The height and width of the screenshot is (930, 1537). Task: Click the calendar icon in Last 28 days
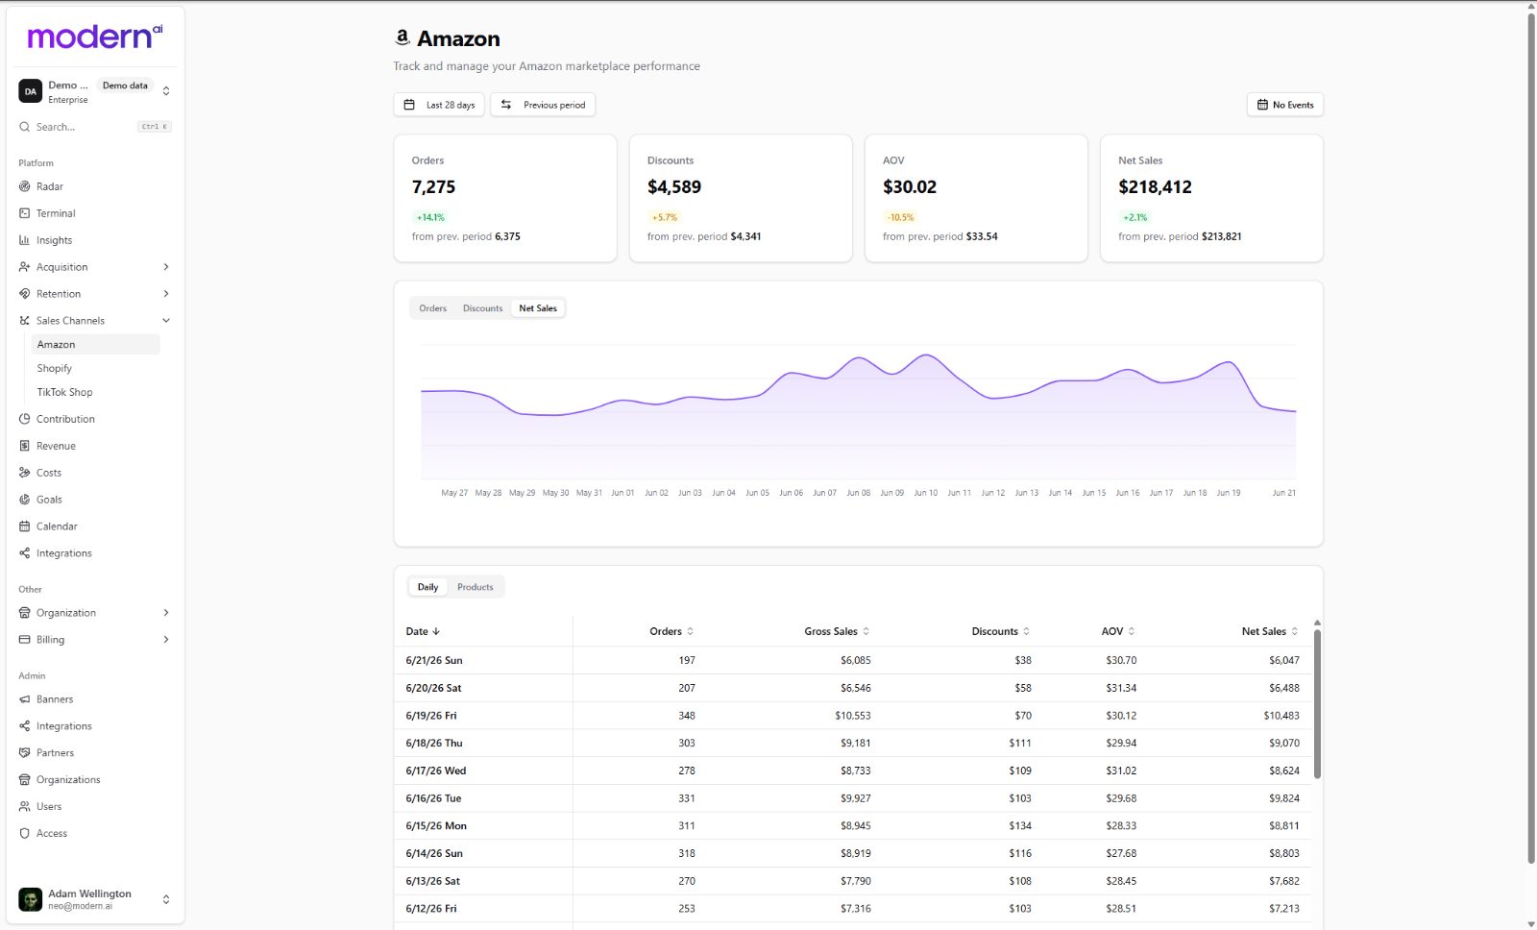[x=409, y=105]
